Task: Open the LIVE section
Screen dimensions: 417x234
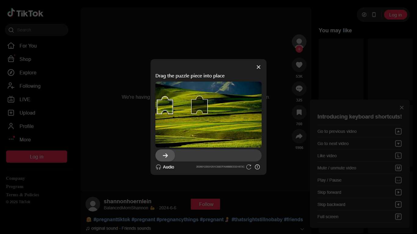Action: coord(25,99)
